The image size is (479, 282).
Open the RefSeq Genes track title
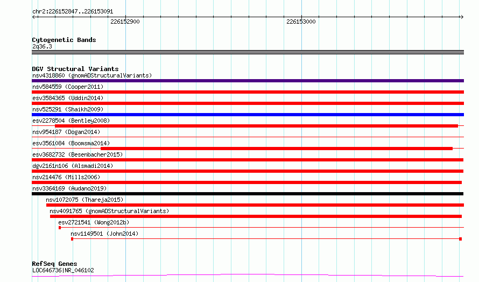click(x=54, y=264)
